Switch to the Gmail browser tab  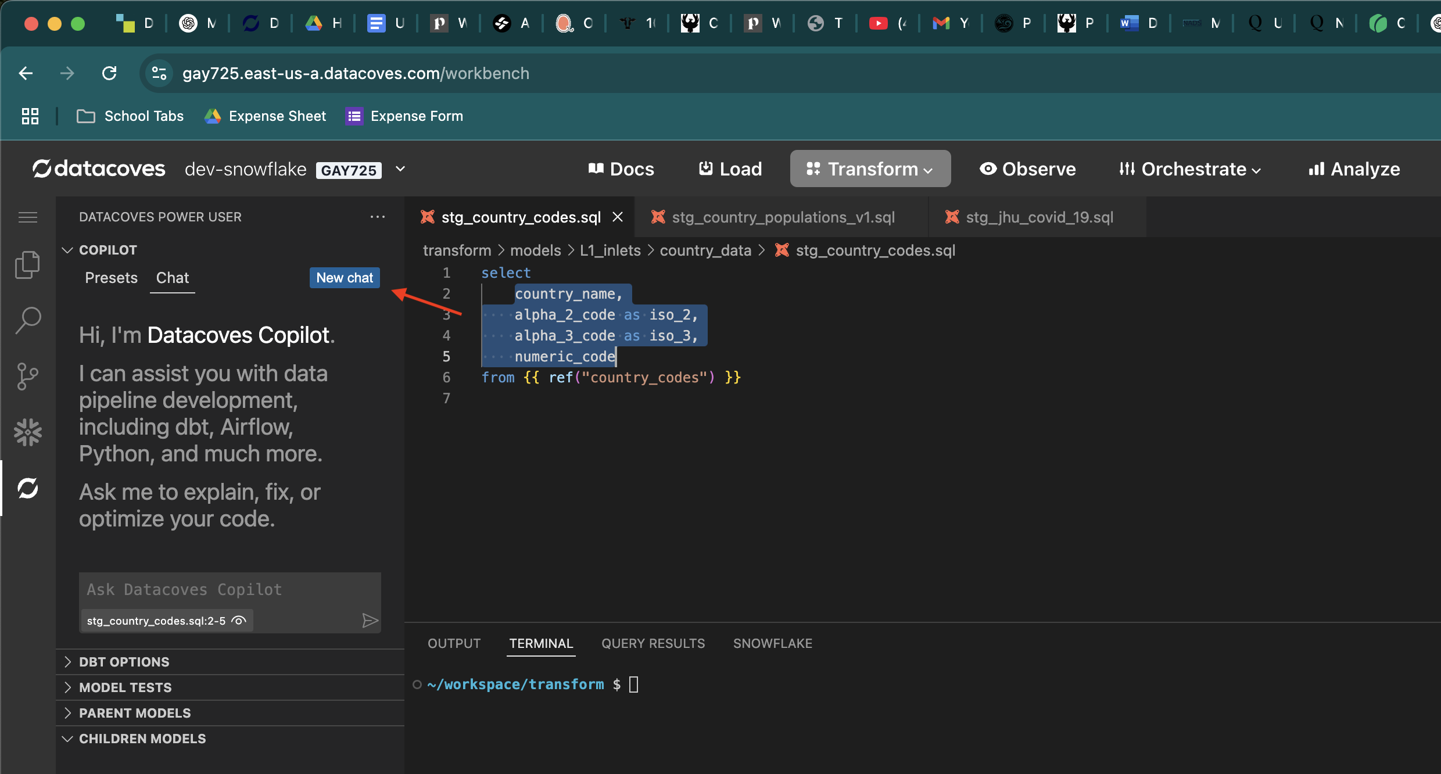coord(949,23)
